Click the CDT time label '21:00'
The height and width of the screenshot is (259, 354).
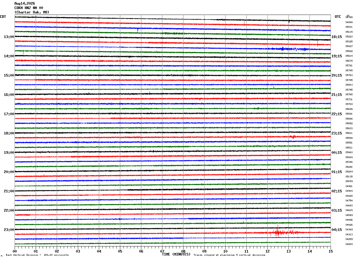click(9, 191)
